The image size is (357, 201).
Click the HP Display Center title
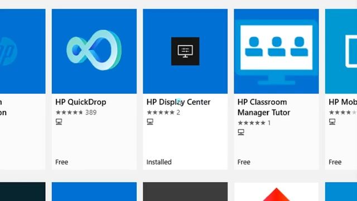[x=178, y=102]
